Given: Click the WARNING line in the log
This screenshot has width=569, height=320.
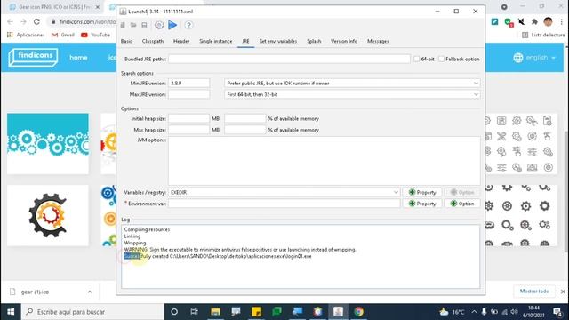Looking at the screenshot, I should pyautogui.click(x=240, y=250).
